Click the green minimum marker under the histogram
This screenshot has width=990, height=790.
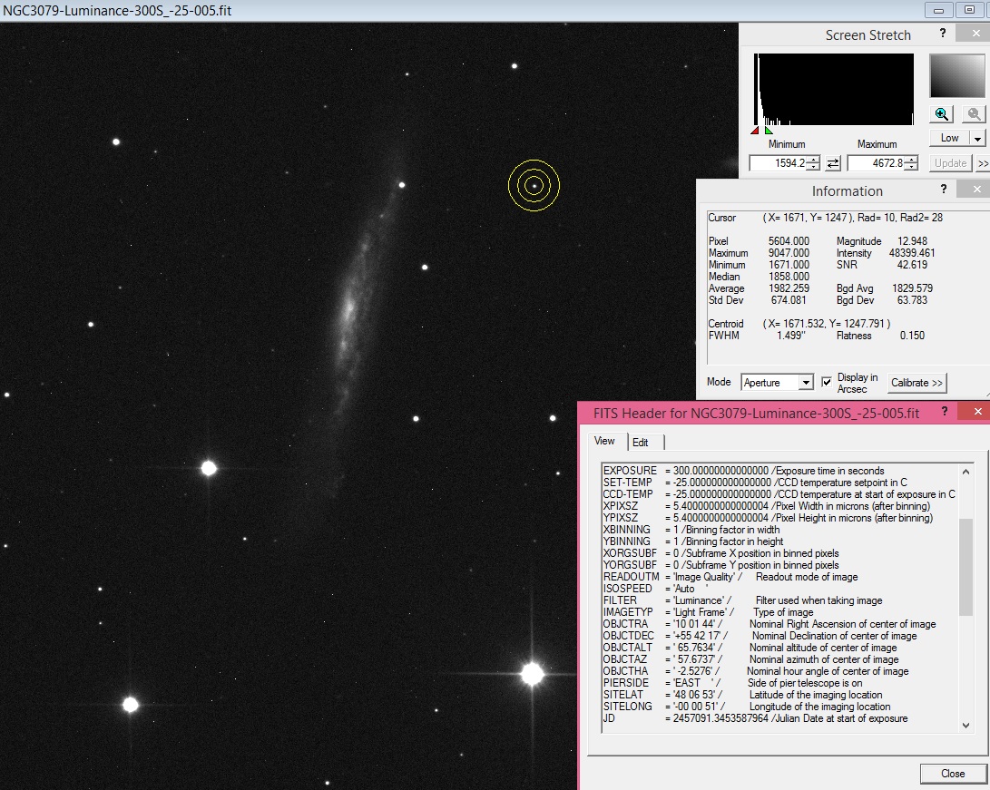[768, 131]
